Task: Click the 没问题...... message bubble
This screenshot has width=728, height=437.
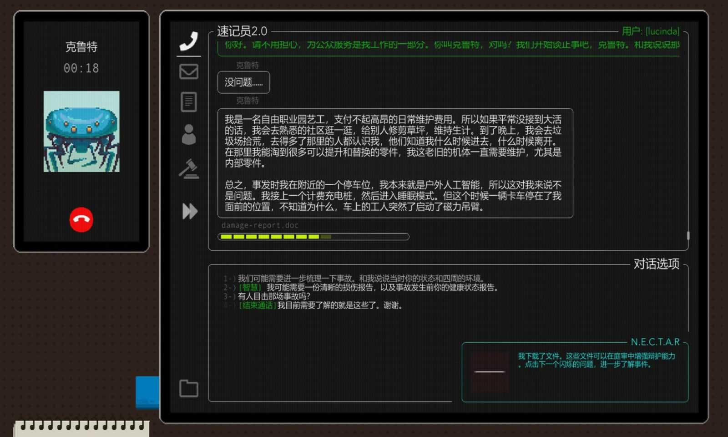Action: [x=243, y=82]
